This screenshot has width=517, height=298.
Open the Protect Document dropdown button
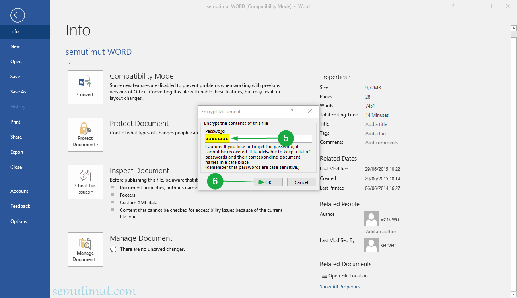(x=85, y=135)
